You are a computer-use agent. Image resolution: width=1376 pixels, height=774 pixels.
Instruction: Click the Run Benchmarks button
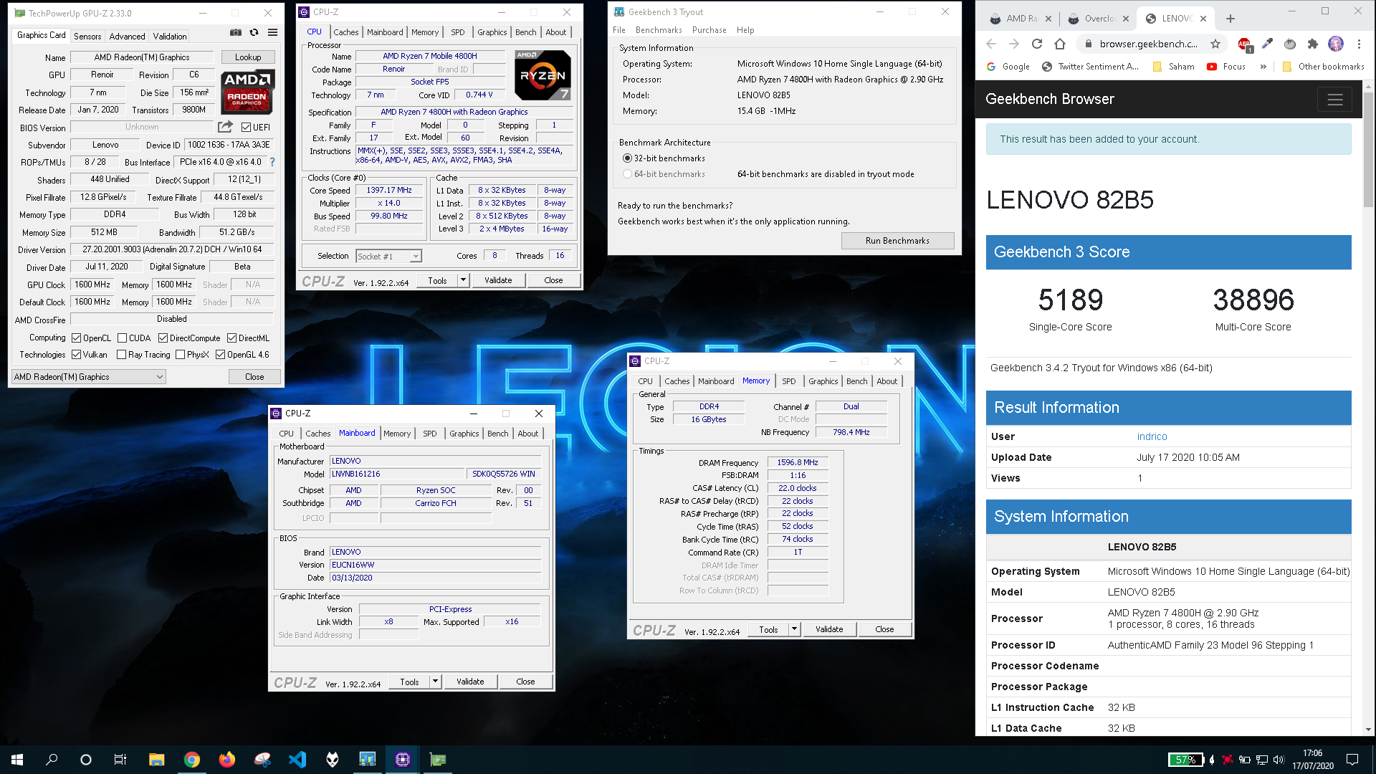click(x=897, y=241)
